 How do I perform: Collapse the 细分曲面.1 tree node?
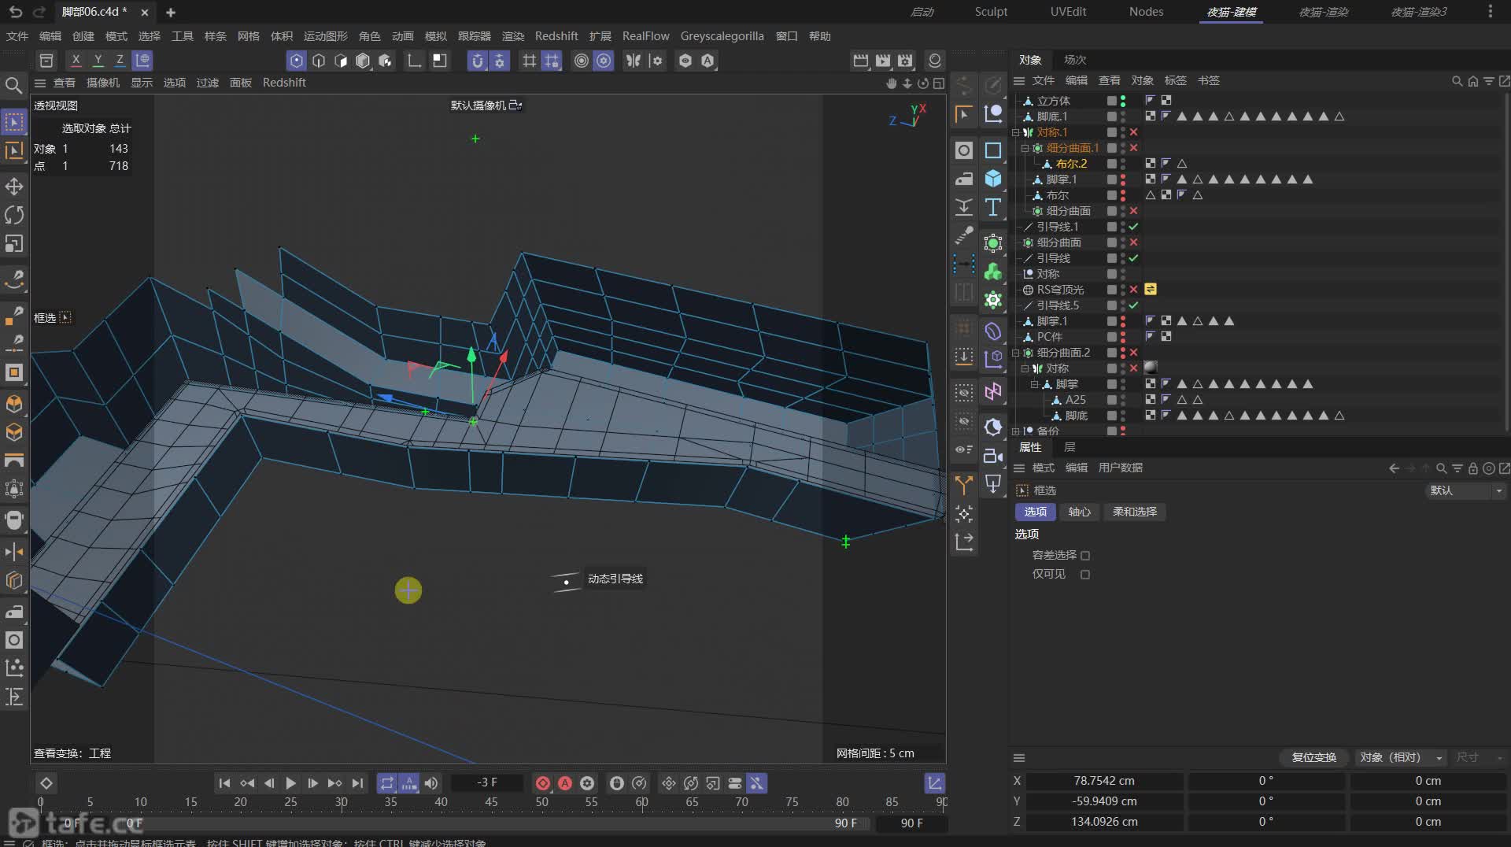coord(1025,148)
